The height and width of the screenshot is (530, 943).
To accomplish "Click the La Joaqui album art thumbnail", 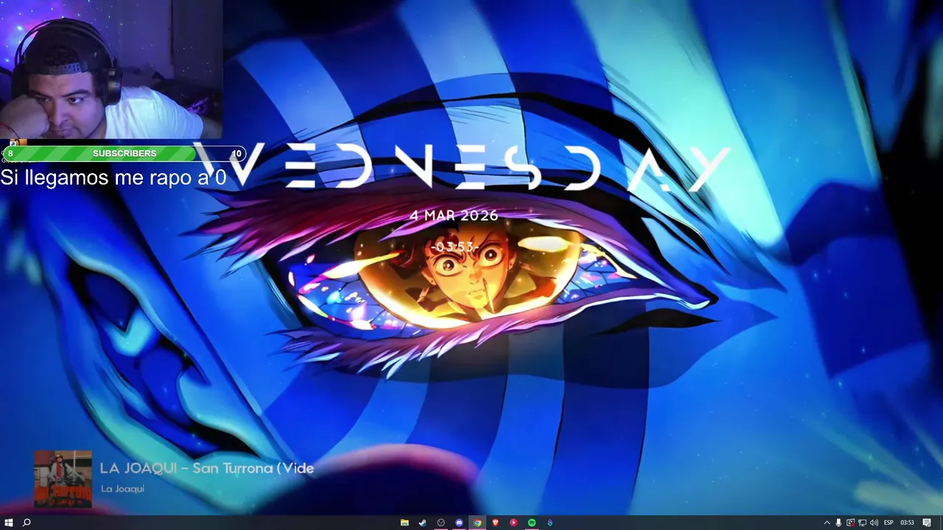I will click(x=63, y=479).
